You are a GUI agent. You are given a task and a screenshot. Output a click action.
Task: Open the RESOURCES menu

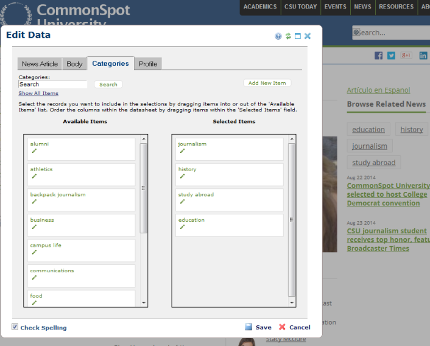[x=397, y=7]
